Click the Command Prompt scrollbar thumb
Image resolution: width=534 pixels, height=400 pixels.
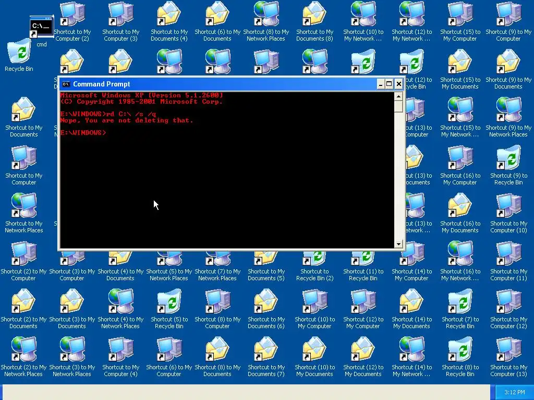(398, 106)
